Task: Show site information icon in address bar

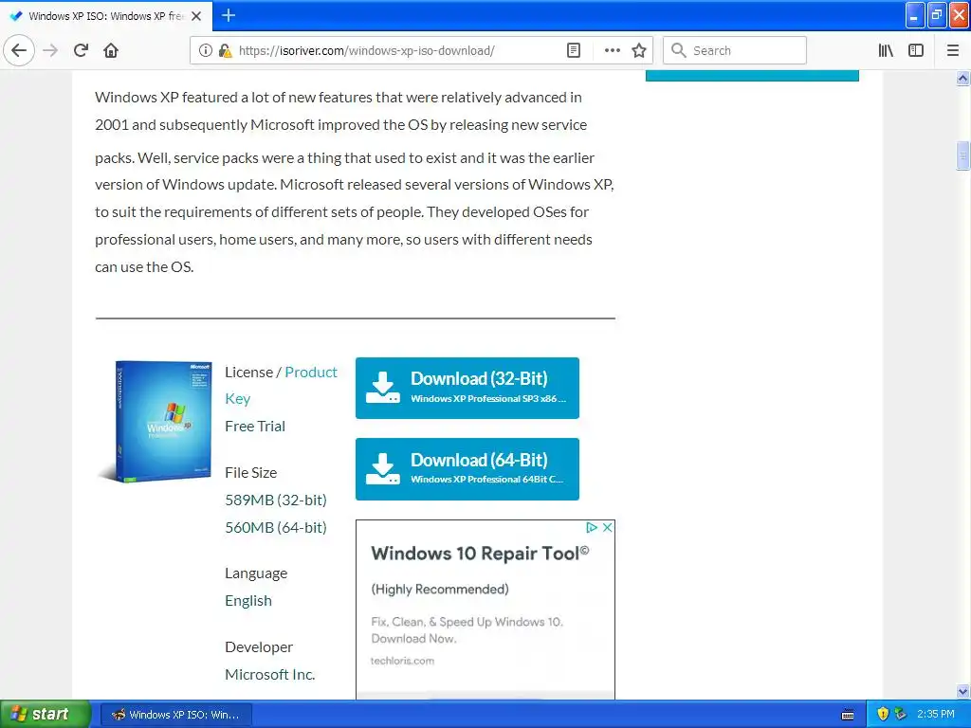Action: pos(206,50)
